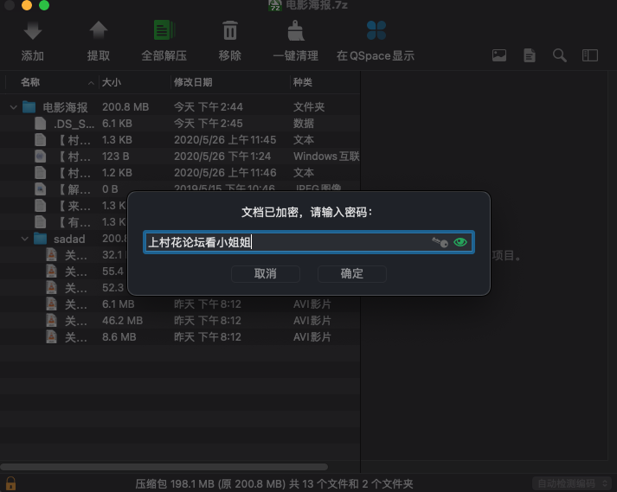Collapse the sadad folder disclosure triangle
Viewport: 617px width, 492px height.
click(25, 239)
